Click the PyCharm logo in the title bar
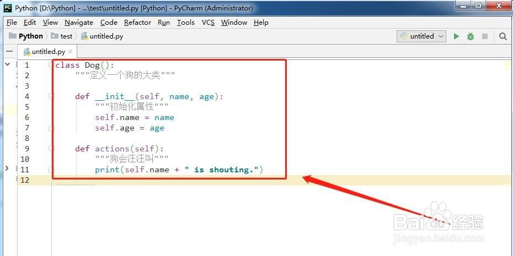Viewport: 513px width, 256px height. coord(8,8)
